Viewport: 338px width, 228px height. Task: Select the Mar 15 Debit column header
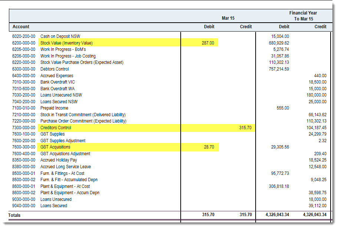click(x=209, y=27)
